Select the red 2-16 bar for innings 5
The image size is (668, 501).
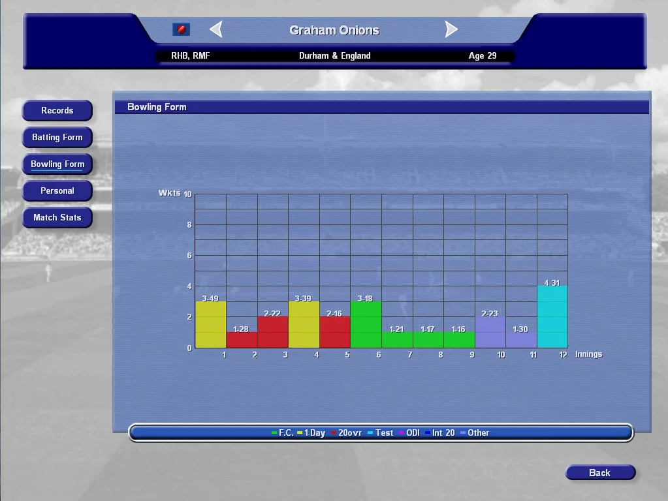[335, 333]
